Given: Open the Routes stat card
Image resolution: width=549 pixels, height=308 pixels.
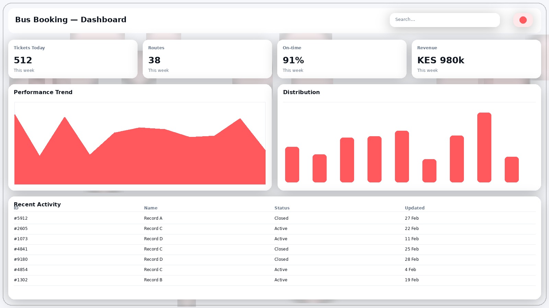Looking at the screenshot, I should click(x=207, y=59).
